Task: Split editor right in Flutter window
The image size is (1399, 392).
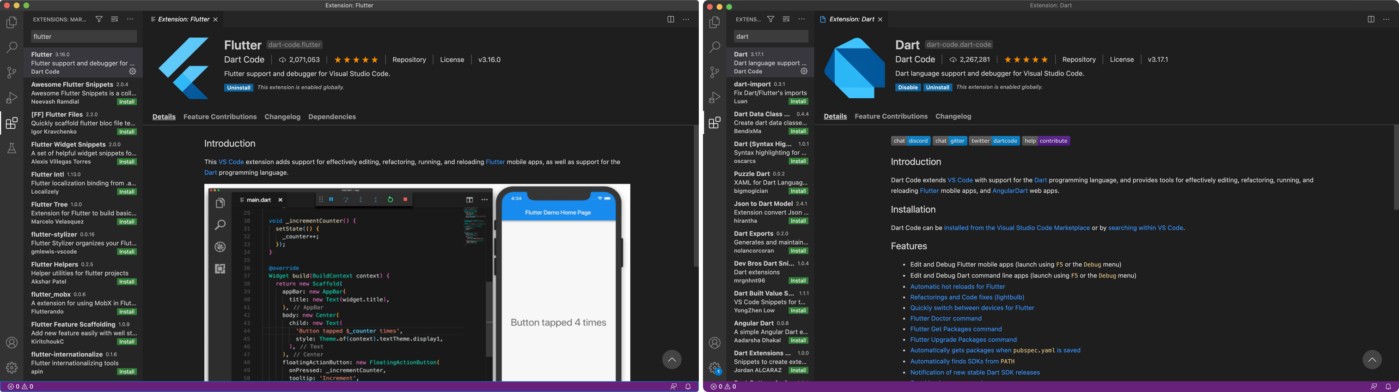Action: point(671,19)
